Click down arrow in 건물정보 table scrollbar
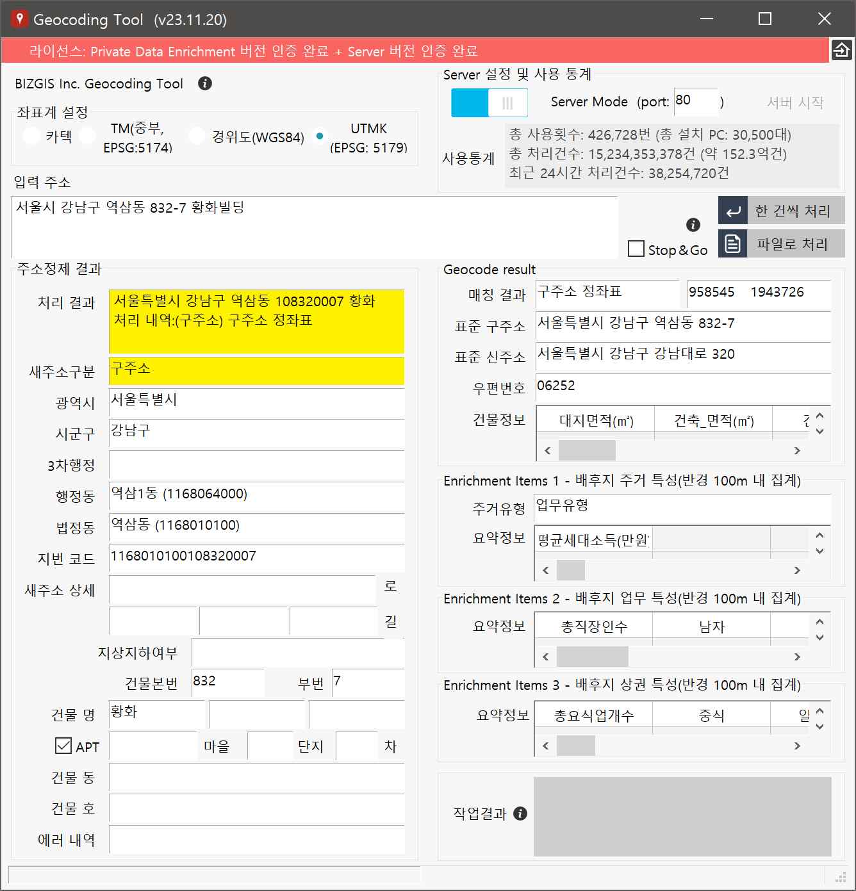Viewport: 856px width, 891px height. 820,432
